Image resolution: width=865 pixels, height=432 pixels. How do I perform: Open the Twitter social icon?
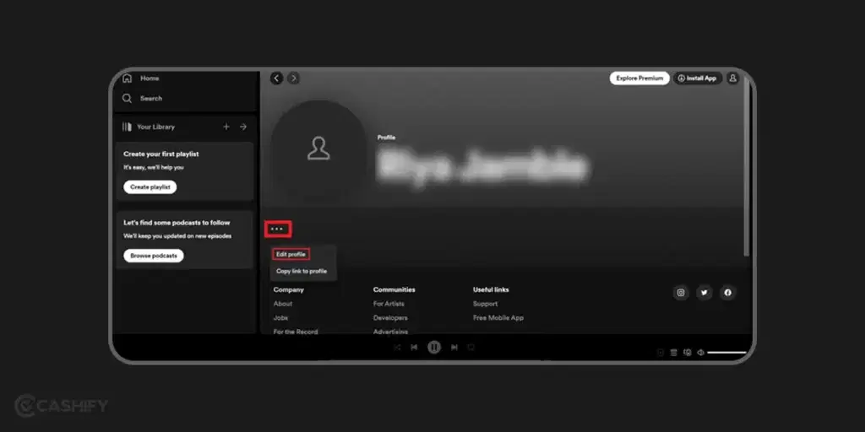coord(704,293)
